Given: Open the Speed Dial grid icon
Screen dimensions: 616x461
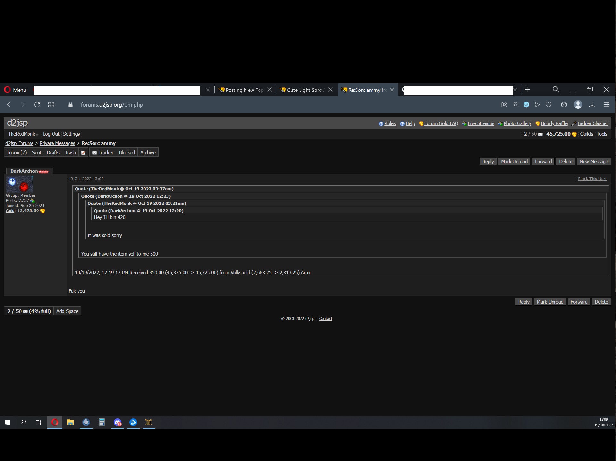Looking at the screenshot, I should (51, 105).
